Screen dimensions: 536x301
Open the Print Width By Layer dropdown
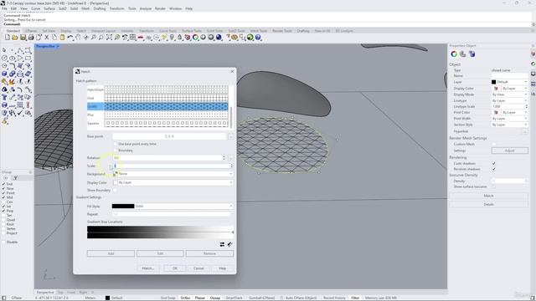(510, 119)
